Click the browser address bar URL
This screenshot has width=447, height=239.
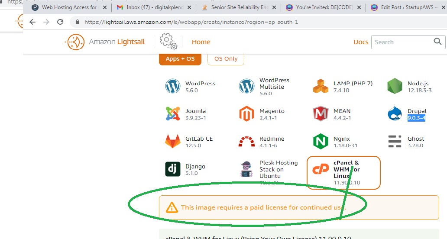[191, 22]
